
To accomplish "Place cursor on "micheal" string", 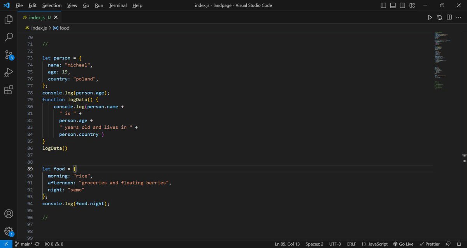I will click(77, 65).
